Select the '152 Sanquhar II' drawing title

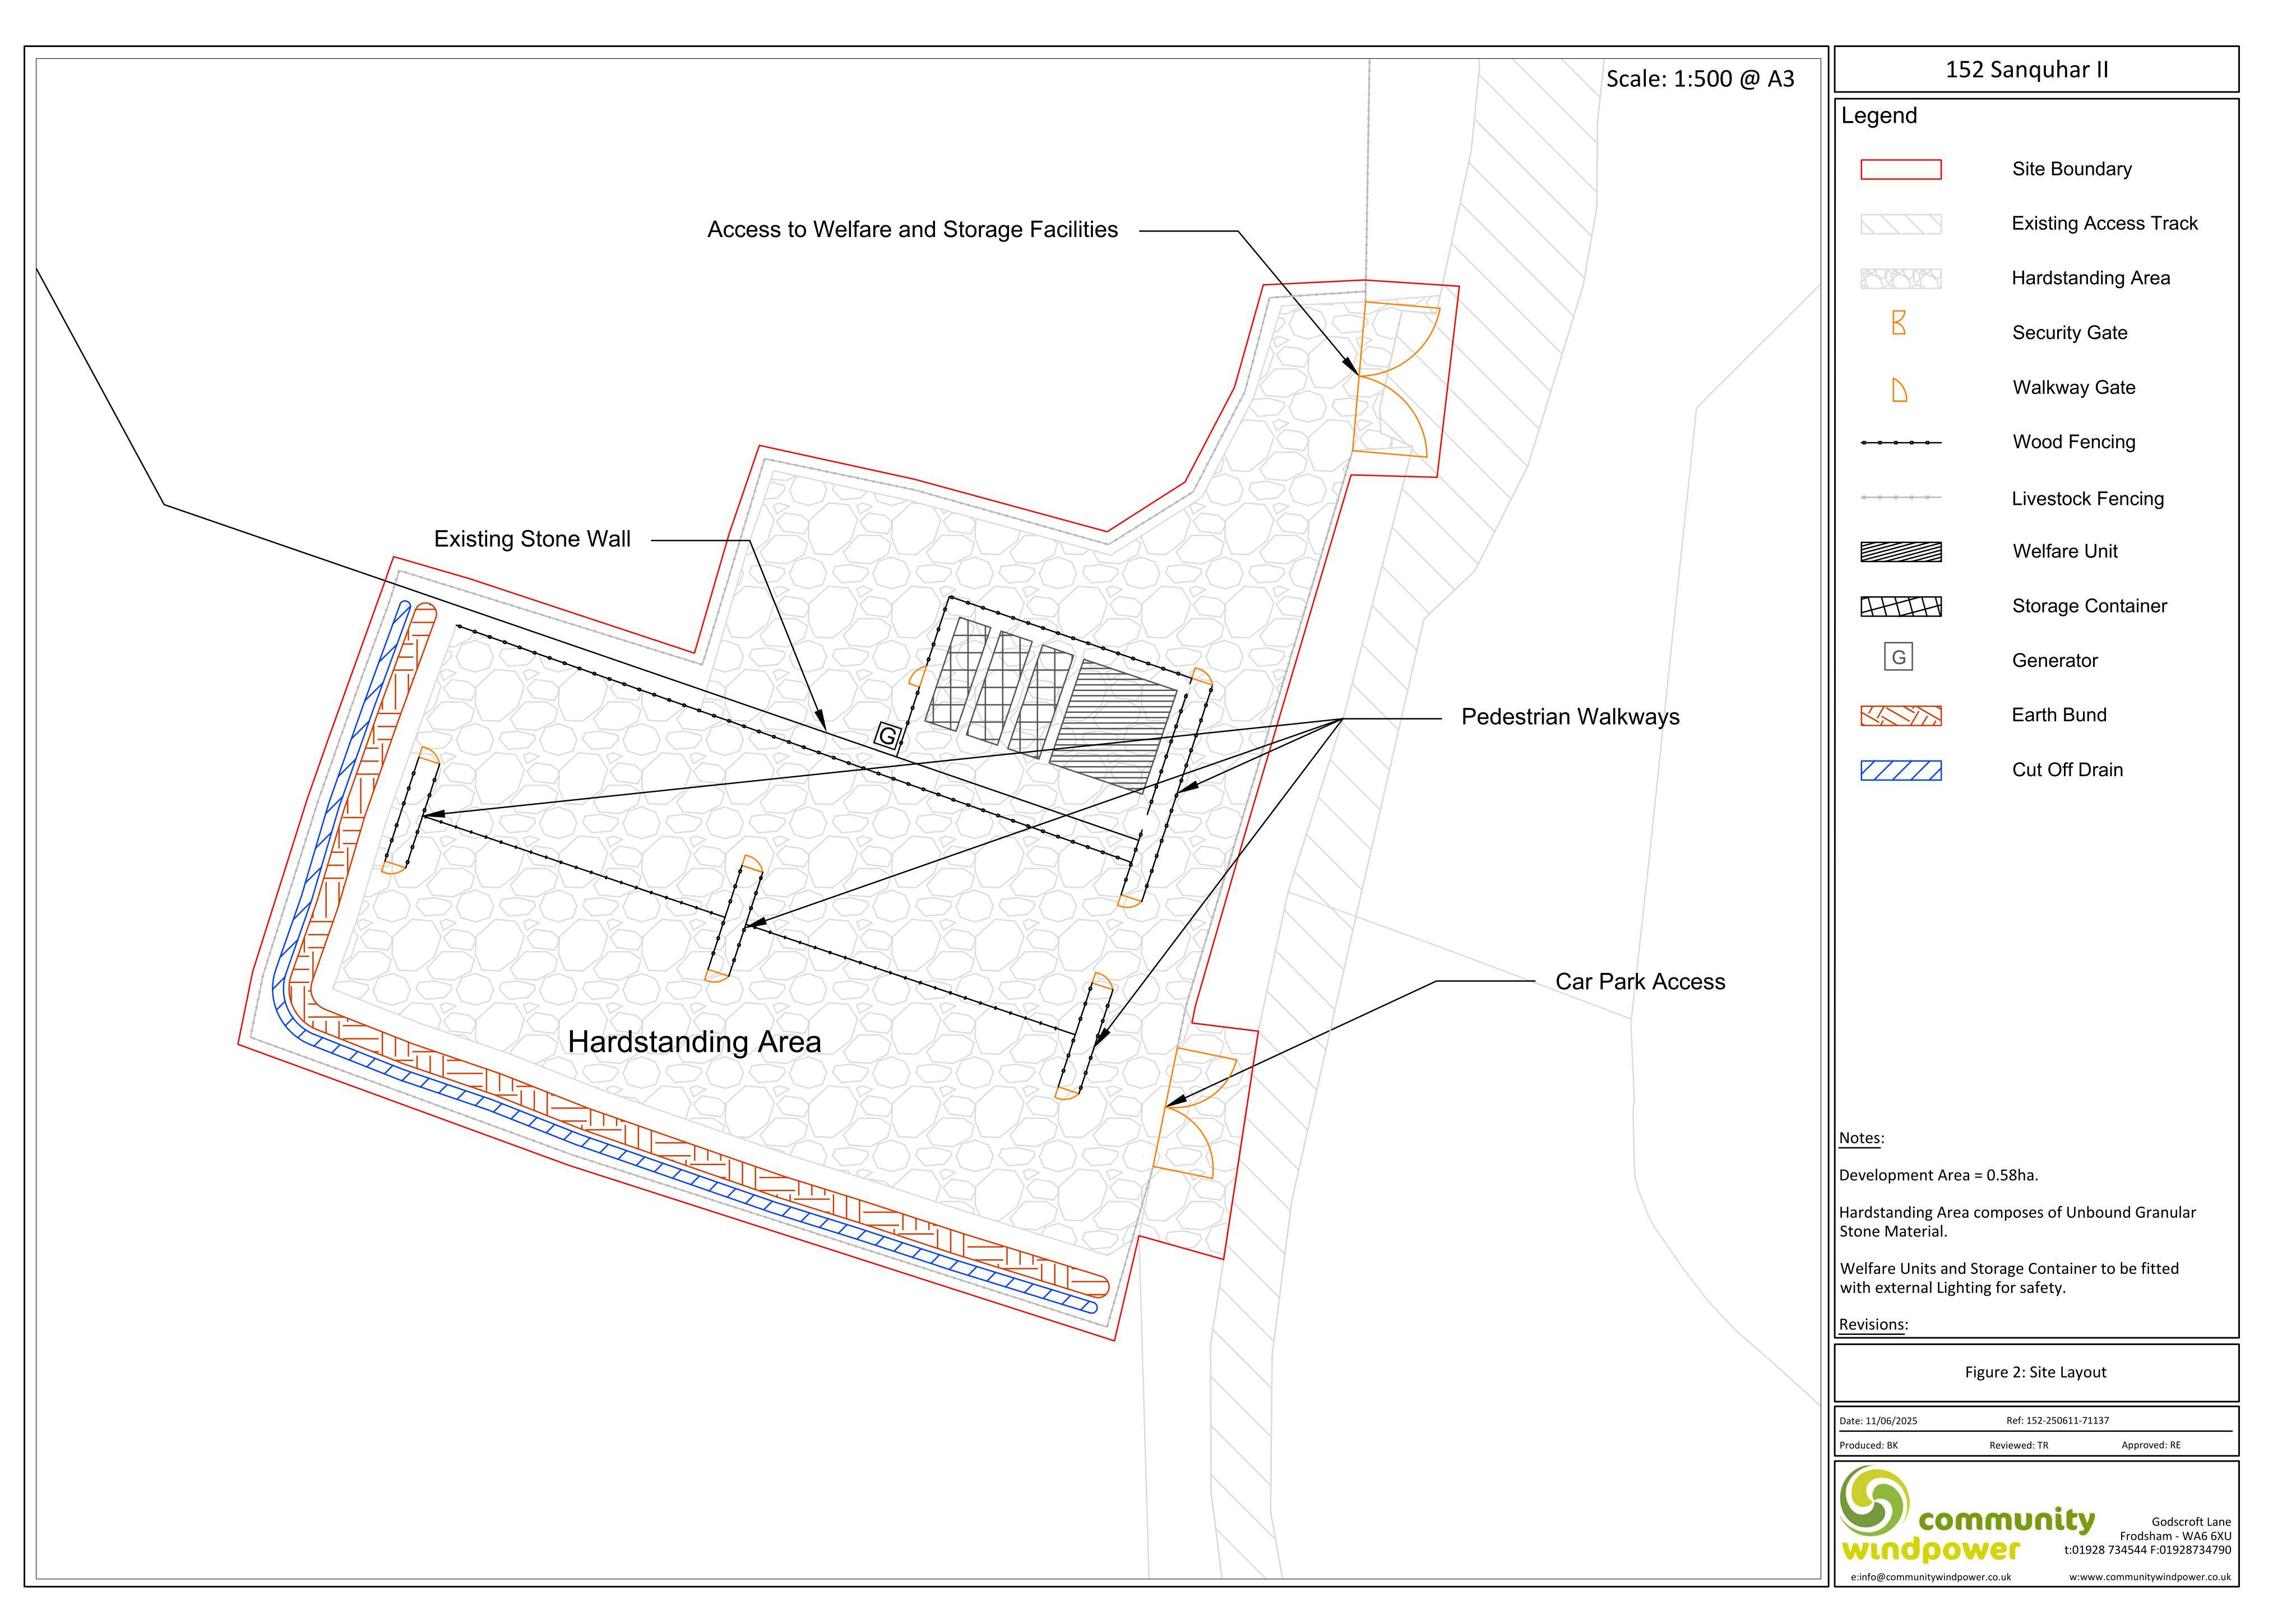(x=2026, y=70)
